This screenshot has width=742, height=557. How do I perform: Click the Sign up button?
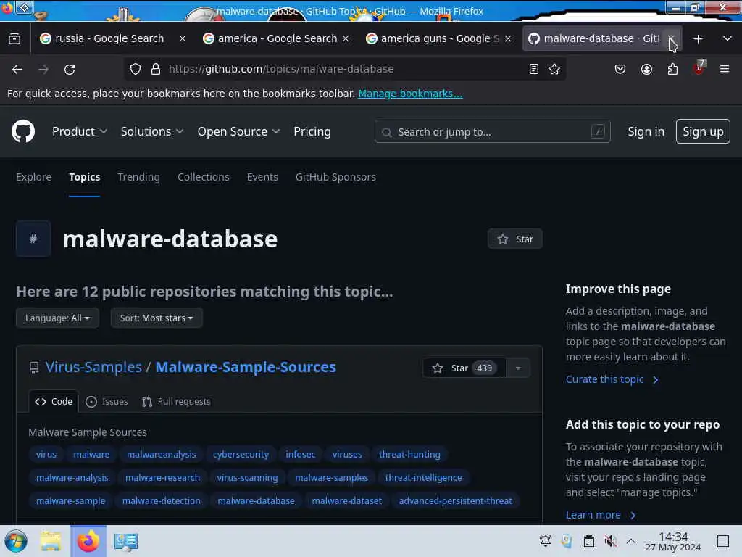[x=703, y=132]
